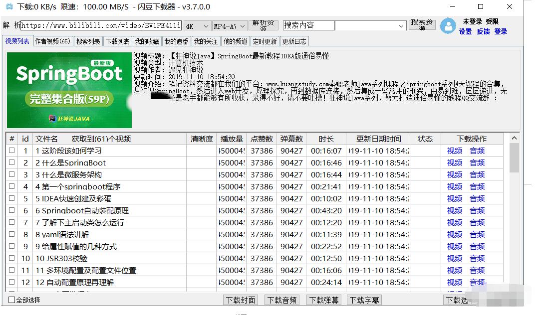Click the 下载操作 column header
The height and width of the screenshot is (315, 536).
[472, 139]
